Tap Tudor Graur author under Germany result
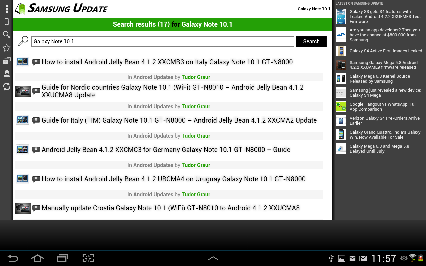This screenshot has width=426, height=266. click(196, 165)
